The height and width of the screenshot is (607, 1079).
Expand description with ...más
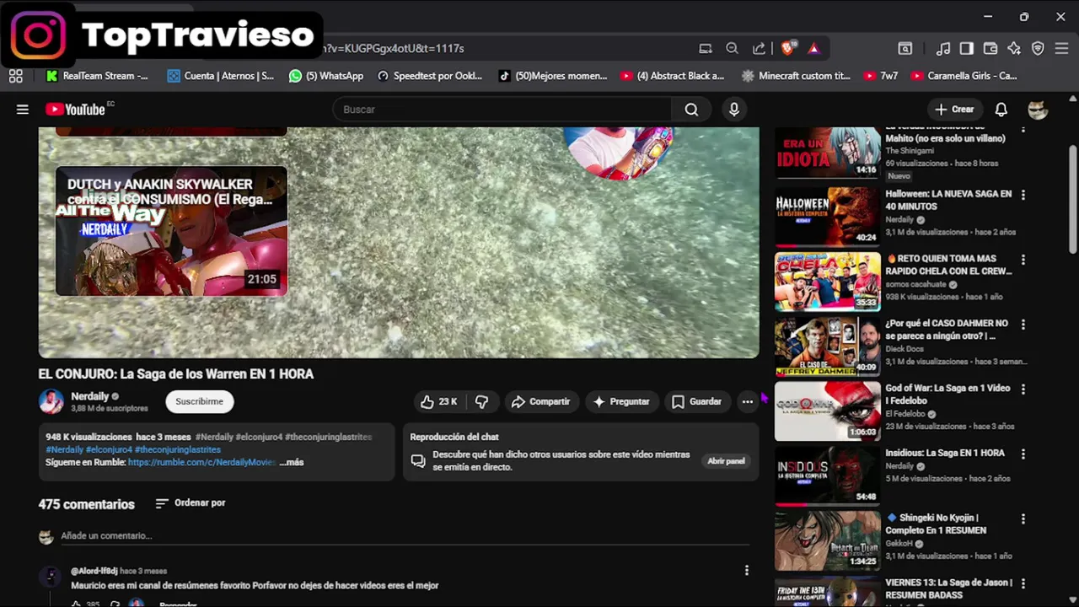[x=292, y=463]
